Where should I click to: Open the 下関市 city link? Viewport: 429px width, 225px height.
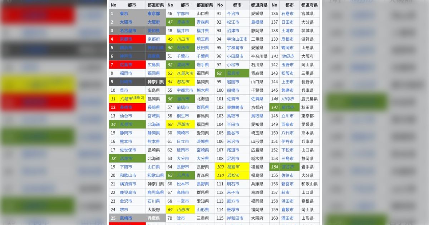[126, 167]
